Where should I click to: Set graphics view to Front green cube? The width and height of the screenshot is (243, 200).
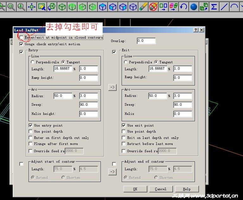point(72,7)
